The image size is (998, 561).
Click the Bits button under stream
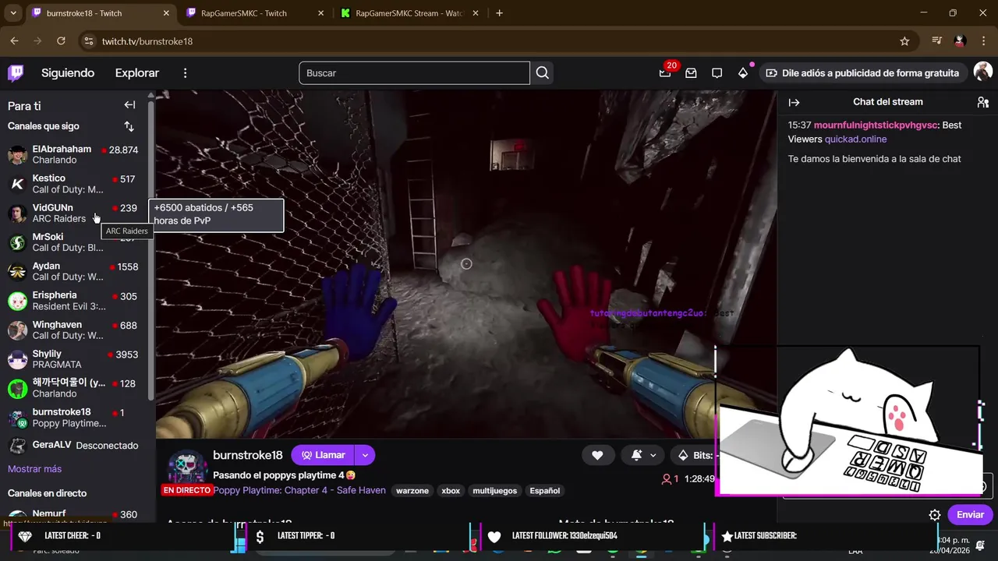(x=695, y=455)
